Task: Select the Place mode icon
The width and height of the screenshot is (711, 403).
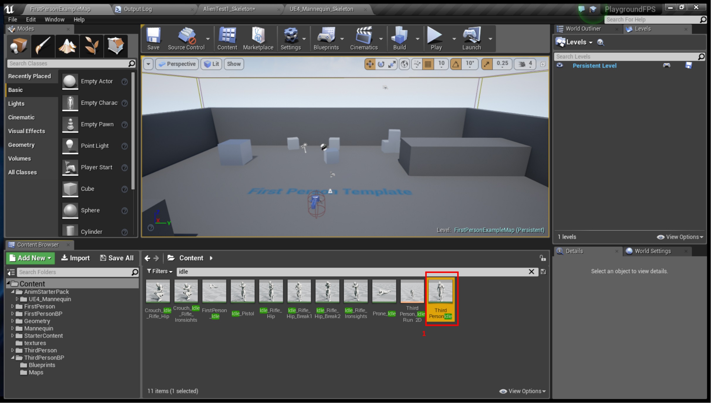Action: (18, 46)
